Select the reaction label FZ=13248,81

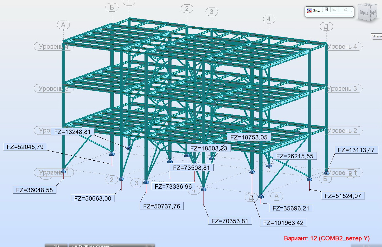tap(73, 132)
